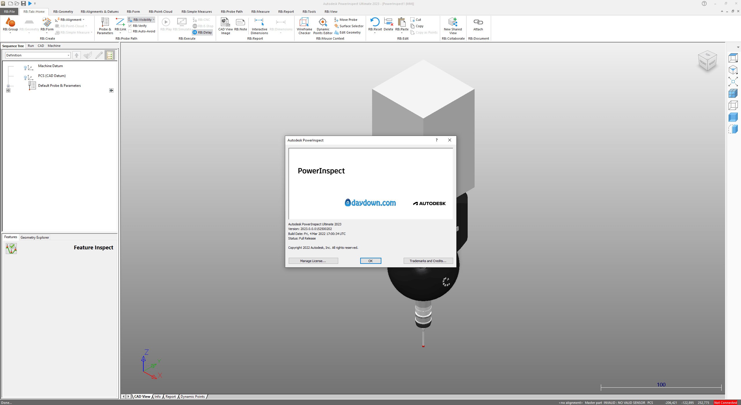Image resolution: width=741 pixels, height=405 pixels.
Task: Click the move-up arrow in Sequence Tree toolbar
Action: (76, 55)
